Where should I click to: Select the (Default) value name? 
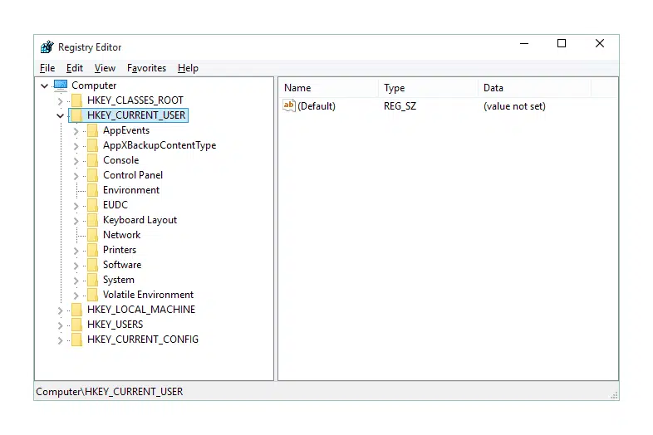pyautogui.click(x=317, y=106)
